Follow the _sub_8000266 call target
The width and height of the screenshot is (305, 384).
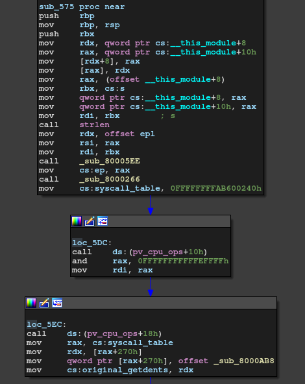point(110,179)
